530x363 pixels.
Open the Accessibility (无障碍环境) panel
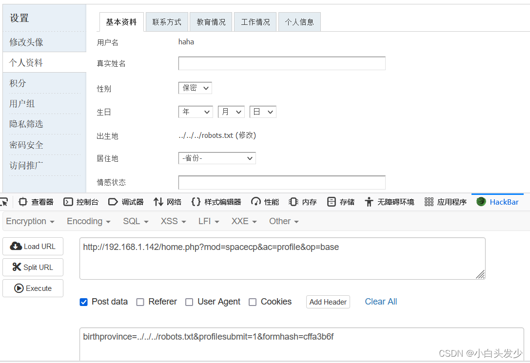390,202
